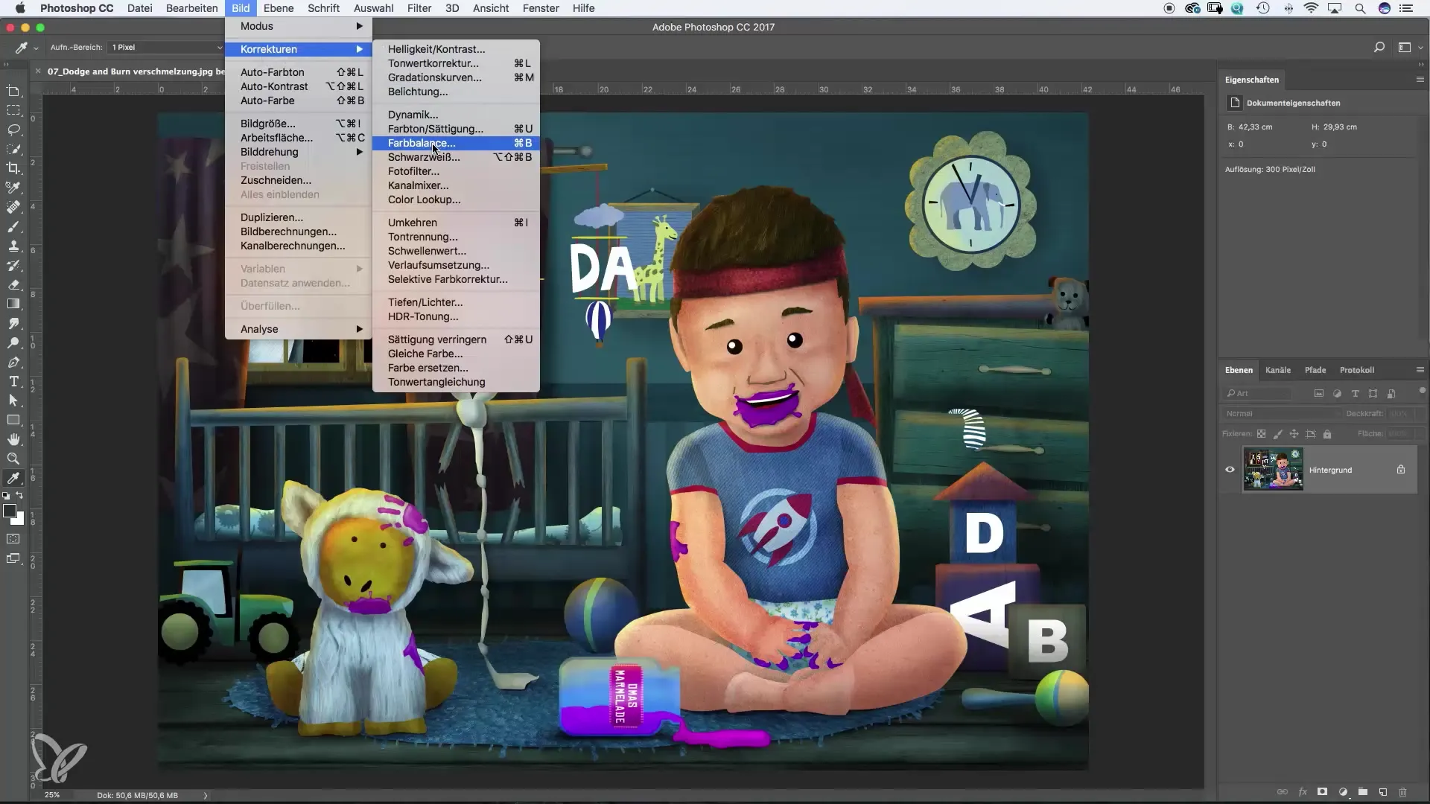Open the Eigenschaften panel flyout menu
The width and height of the screenshot is (1430, 804).
tap(1420, 80)
